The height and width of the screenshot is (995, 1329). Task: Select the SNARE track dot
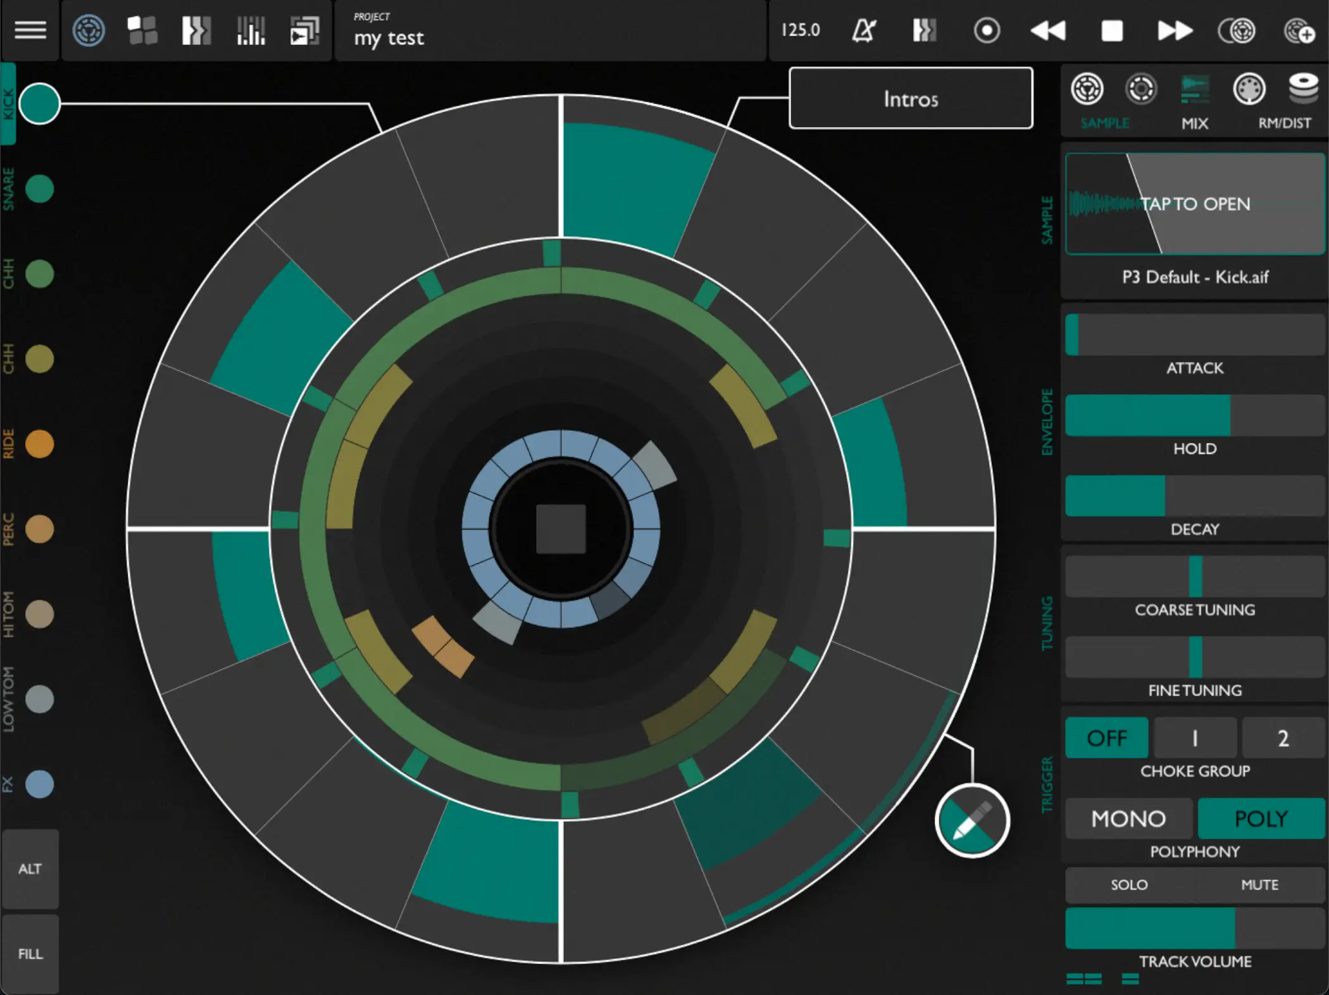pyautogui.click(x=39, y=189)
